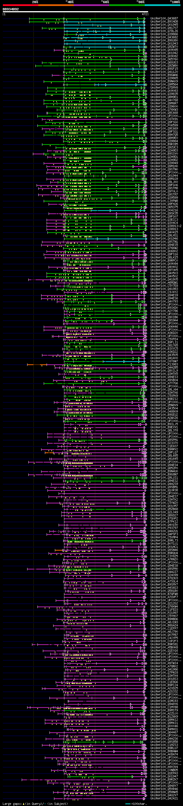Select the UniRef100_Q01942 label
Screen dimensions: 183x806
(164, 53)
